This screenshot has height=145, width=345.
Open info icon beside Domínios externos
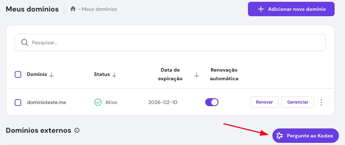click(x=77, y=130)
